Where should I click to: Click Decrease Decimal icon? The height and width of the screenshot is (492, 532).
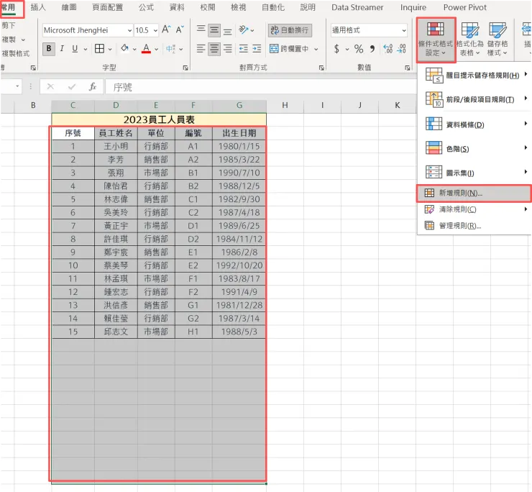click(x=401, y=49)
